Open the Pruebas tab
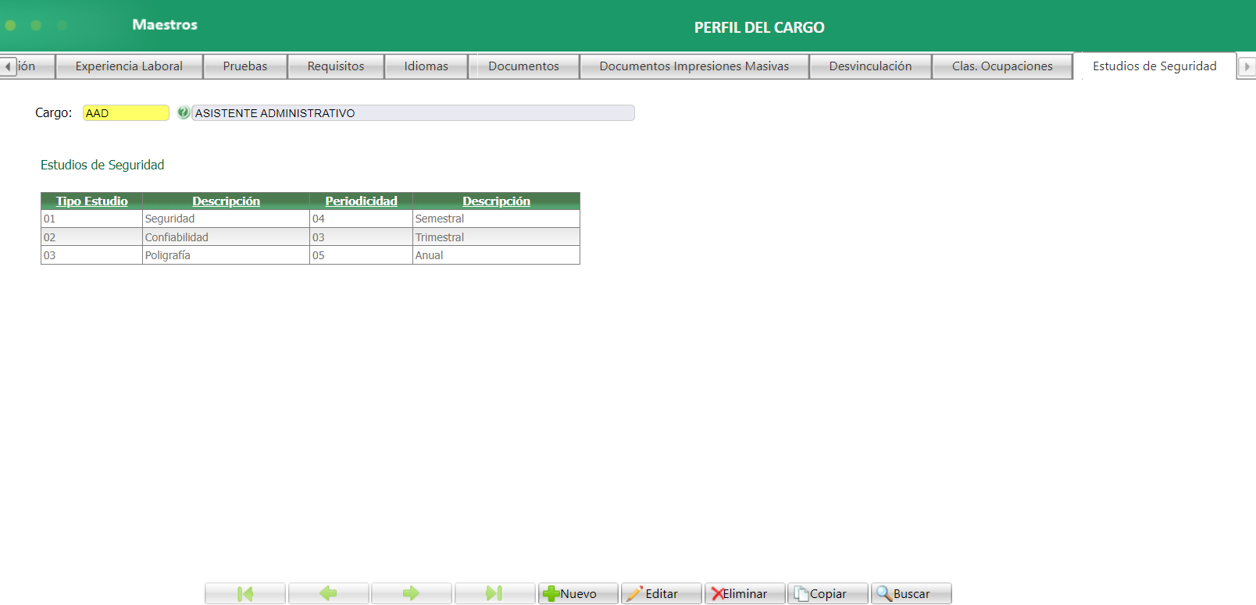This screenshot has height=605, width=1256. [x=245, y=66]
